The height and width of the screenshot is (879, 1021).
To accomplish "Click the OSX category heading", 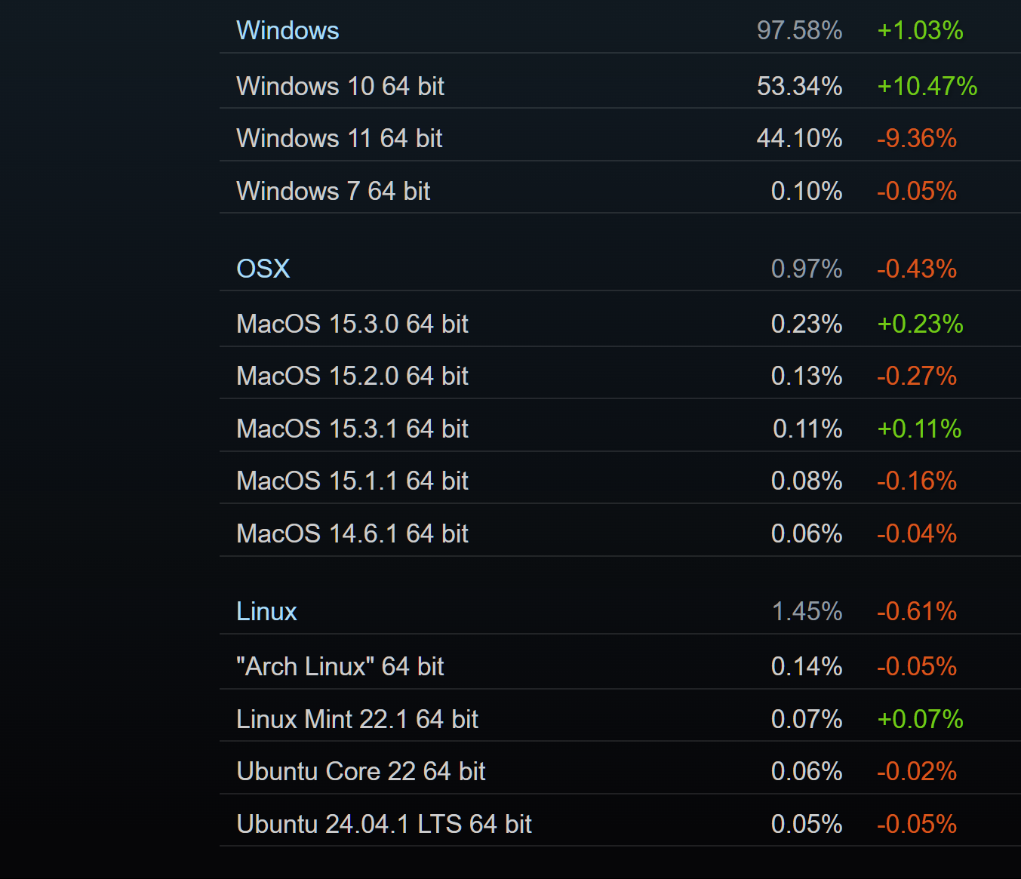I will pos(263,269).
